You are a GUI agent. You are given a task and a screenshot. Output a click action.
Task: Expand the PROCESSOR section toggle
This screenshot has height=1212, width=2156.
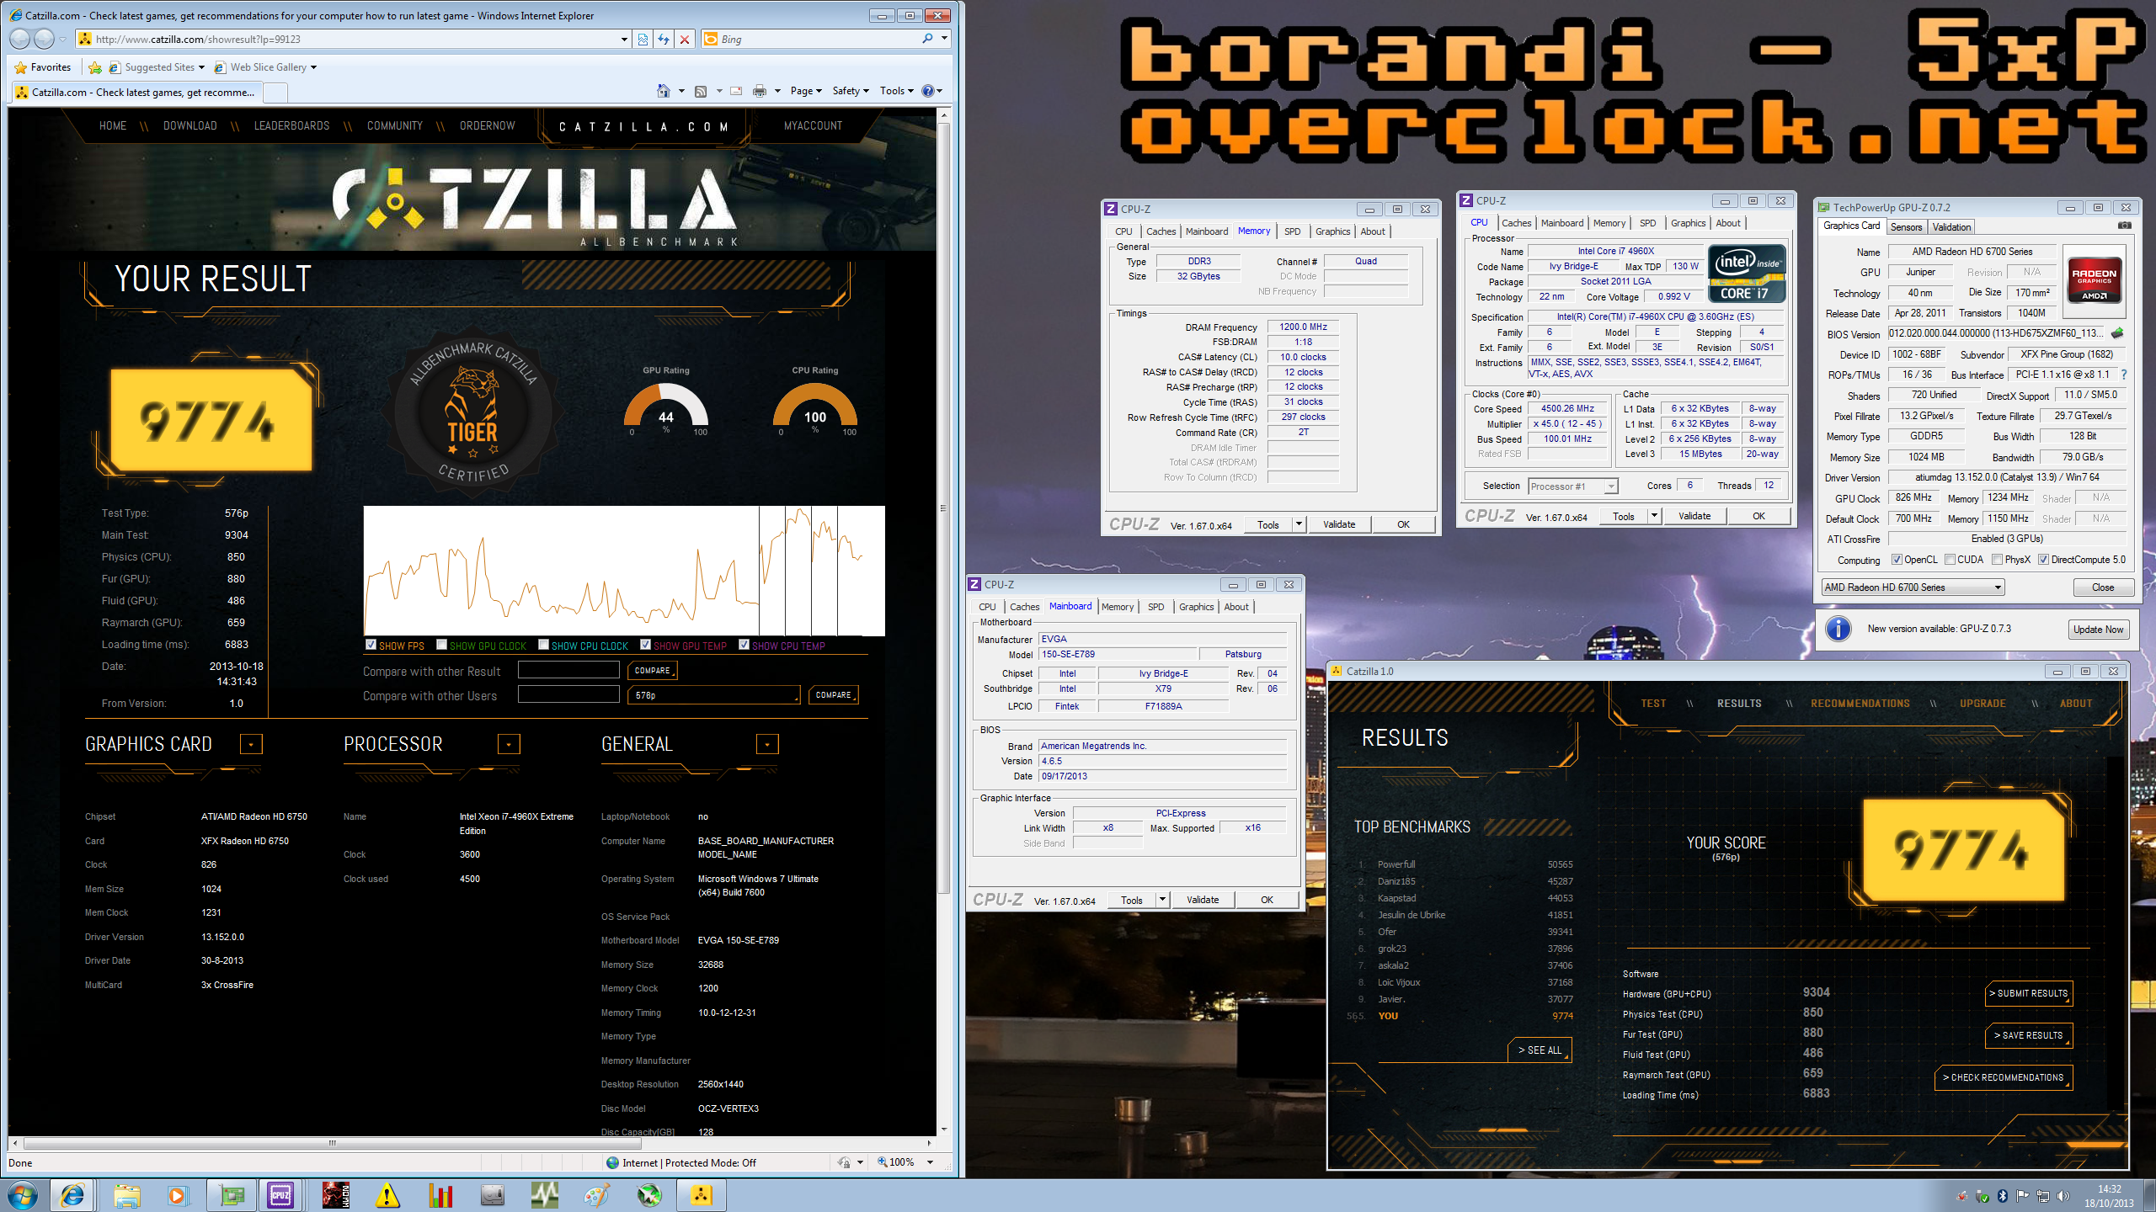[509, 744]
